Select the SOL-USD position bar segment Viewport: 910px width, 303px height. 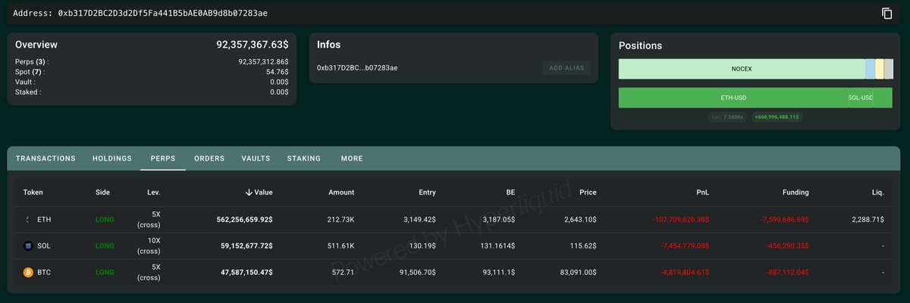860,98
